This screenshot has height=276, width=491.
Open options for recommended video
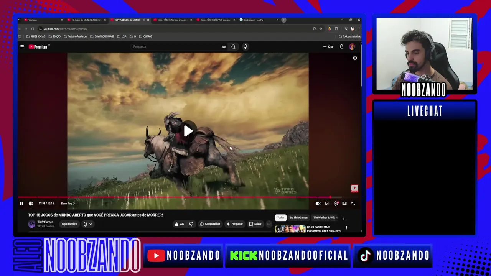click(x=346, y=228)
